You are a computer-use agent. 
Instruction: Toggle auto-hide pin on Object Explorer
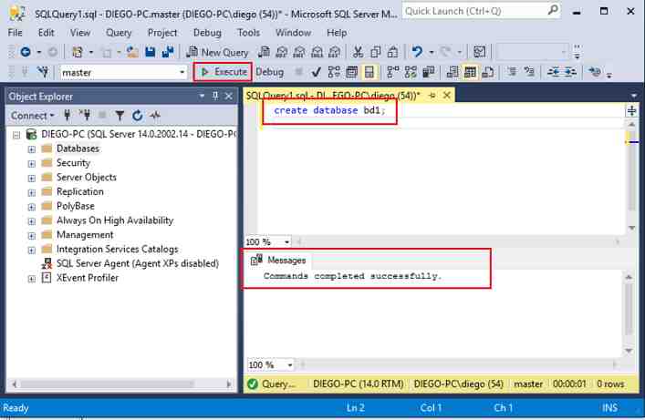click(215, 97)
